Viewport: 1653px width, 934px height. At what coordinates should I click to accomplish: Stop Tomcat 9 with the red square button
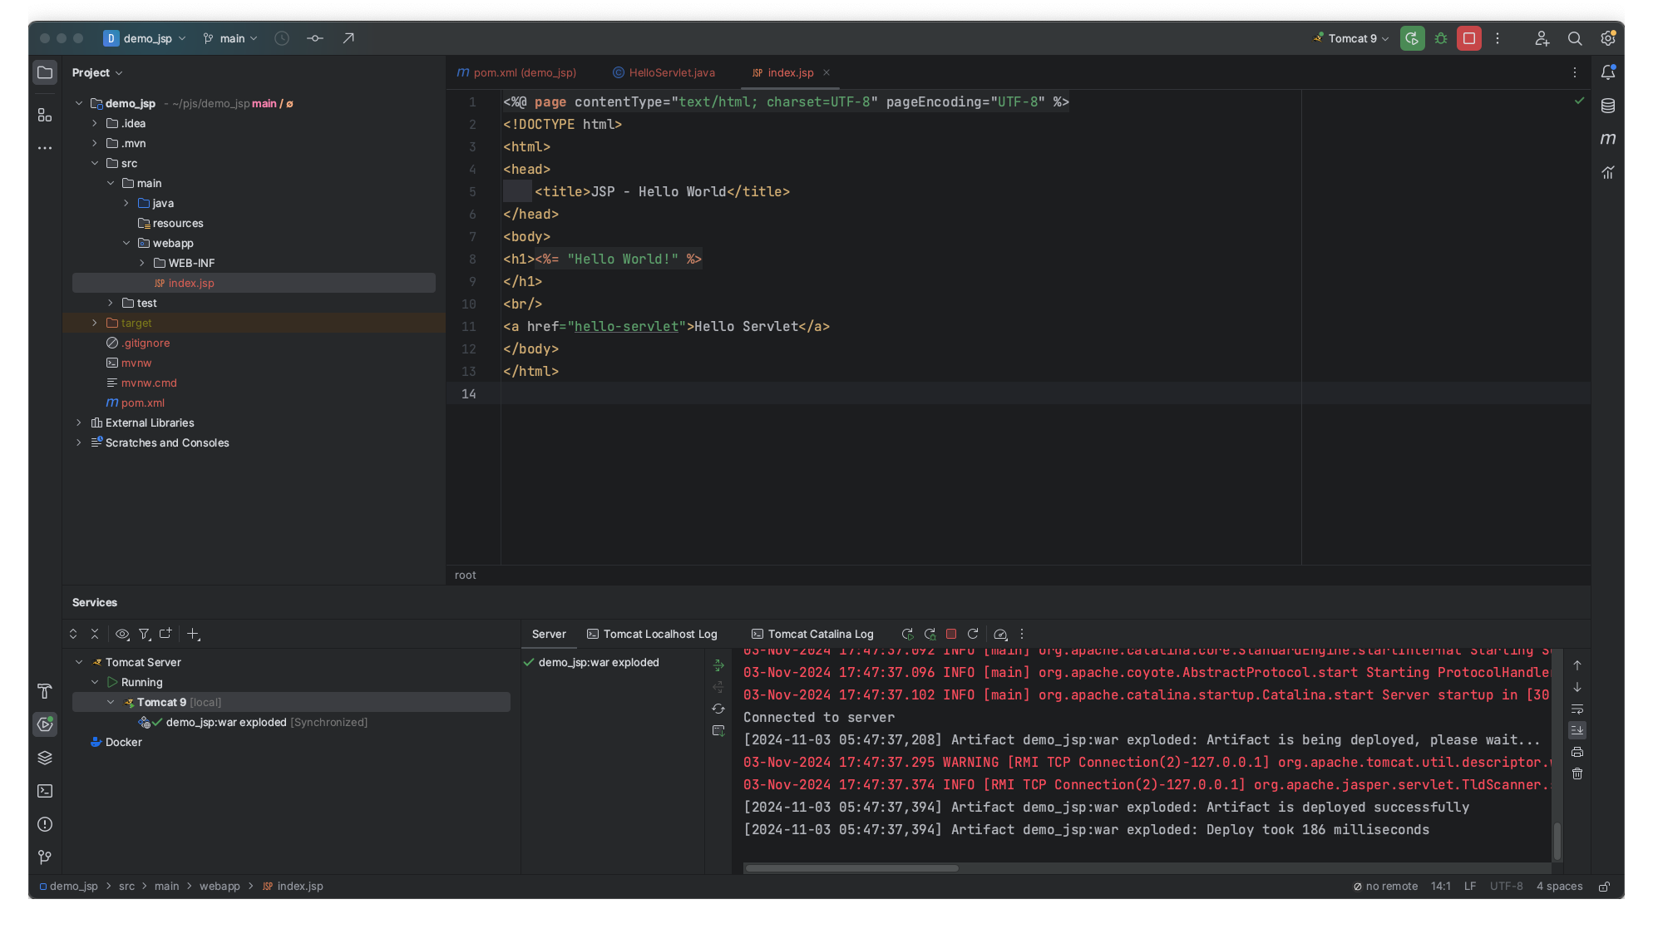[x=1469, y=38]
